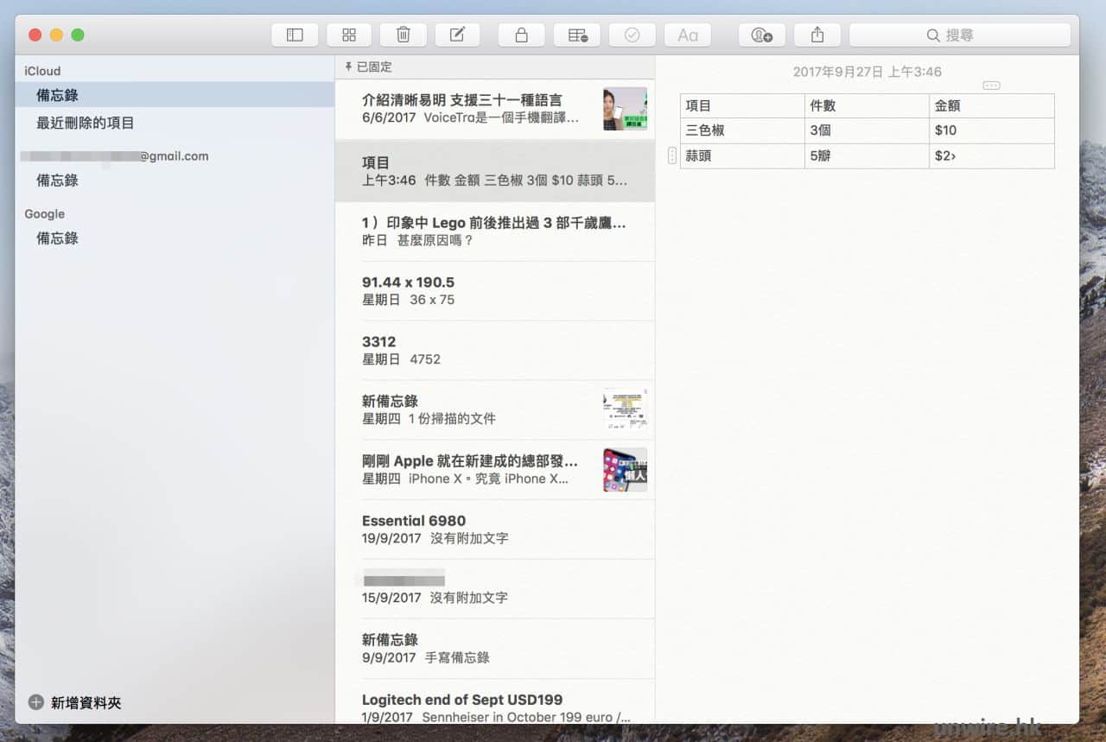Toggle the sidebar folders panel icon
Screen dimensions: 1106x742
(295, 35)
